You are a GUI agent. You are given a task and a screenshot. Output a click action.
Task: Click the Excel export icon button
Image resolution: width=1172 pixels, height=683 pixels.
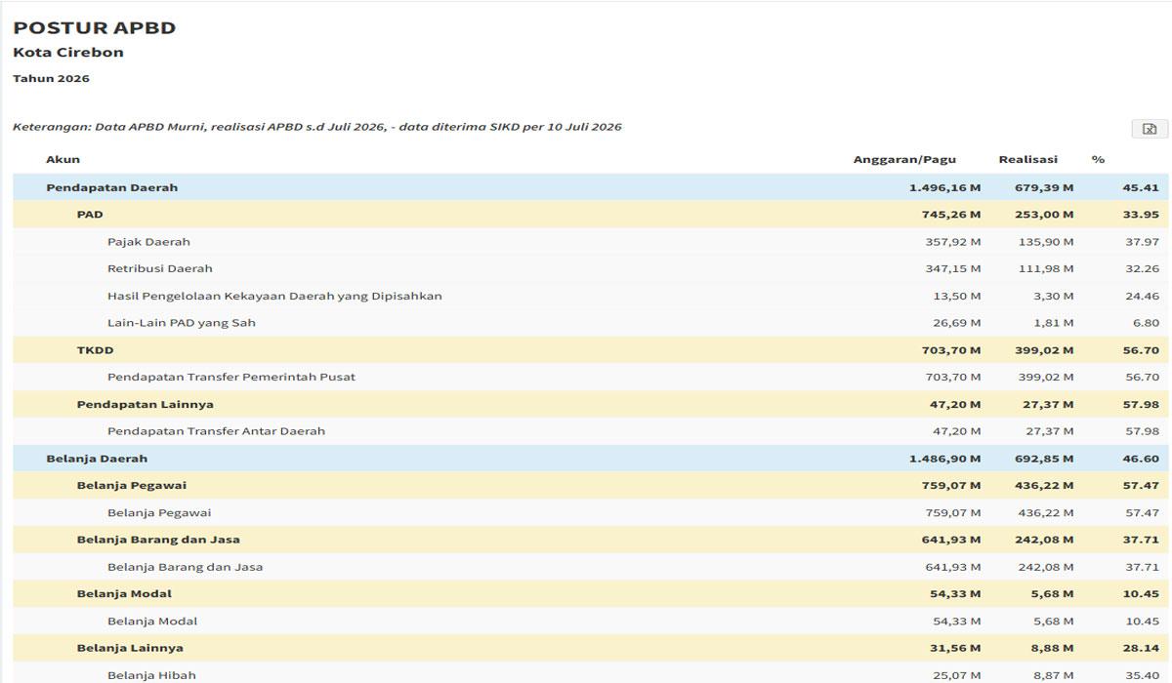1150,129
